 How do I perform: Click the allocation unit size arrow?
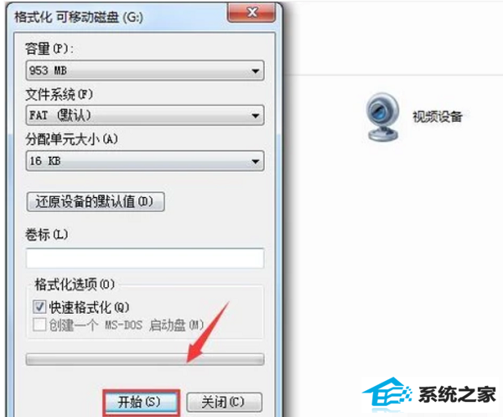pos(256,161)
